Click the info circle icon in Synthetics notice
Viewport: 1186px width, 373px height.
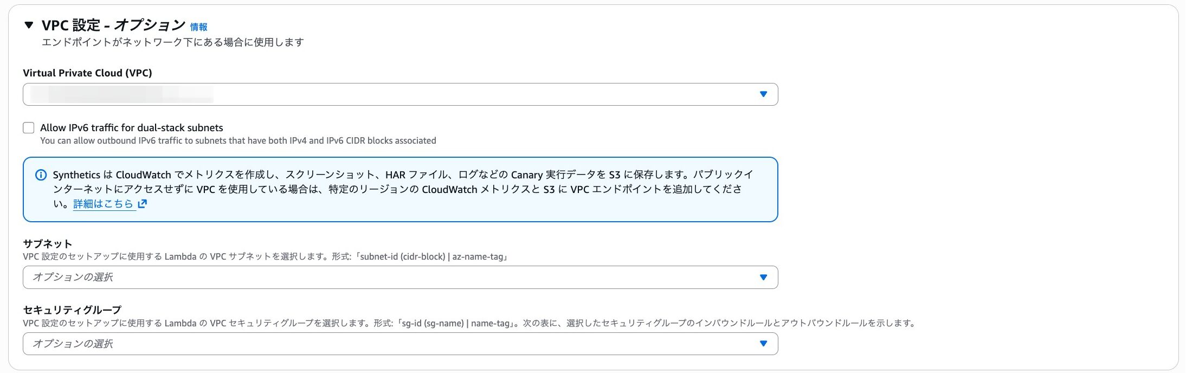pos(41,175)
